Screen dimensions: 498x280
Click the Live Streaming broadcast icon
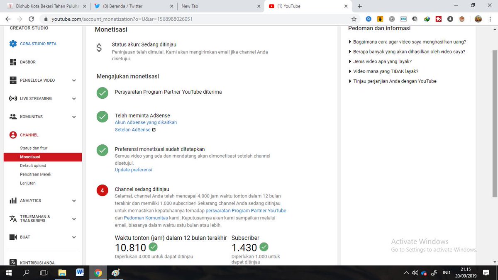[13, 99]
